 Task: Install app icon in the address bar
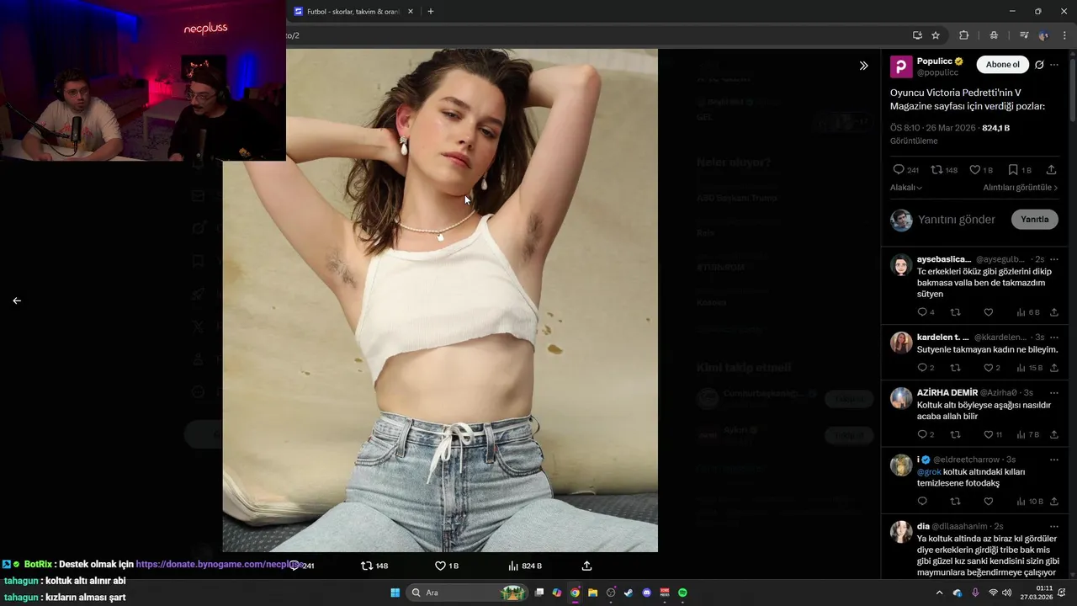[x=917, y=35]
